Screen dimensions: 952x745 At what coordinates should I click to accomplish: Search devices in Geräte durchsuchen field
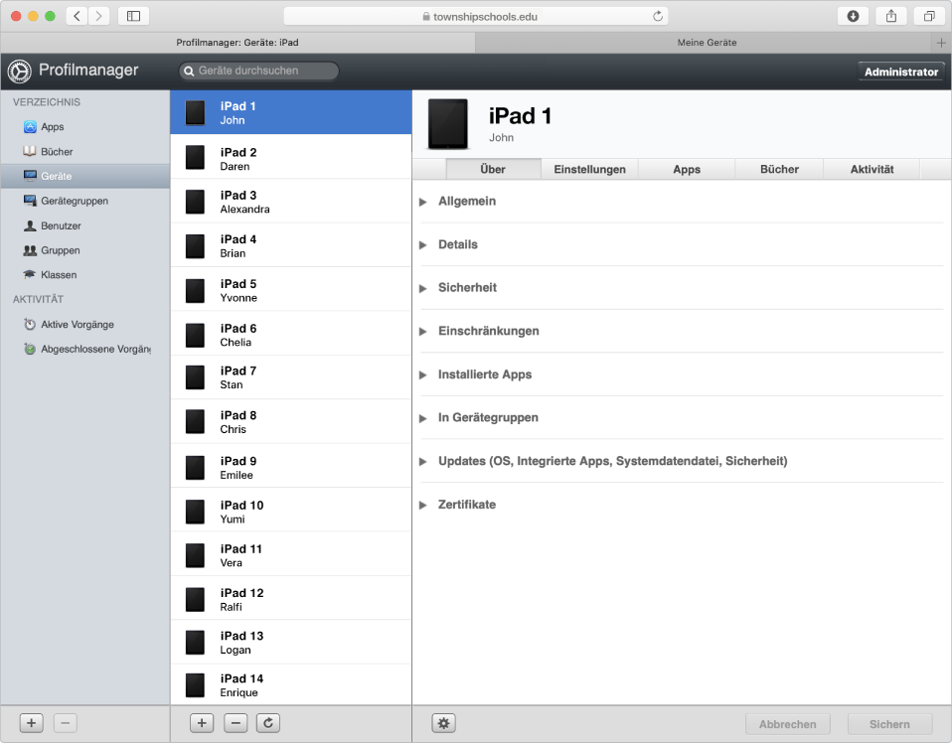point(258,71)
